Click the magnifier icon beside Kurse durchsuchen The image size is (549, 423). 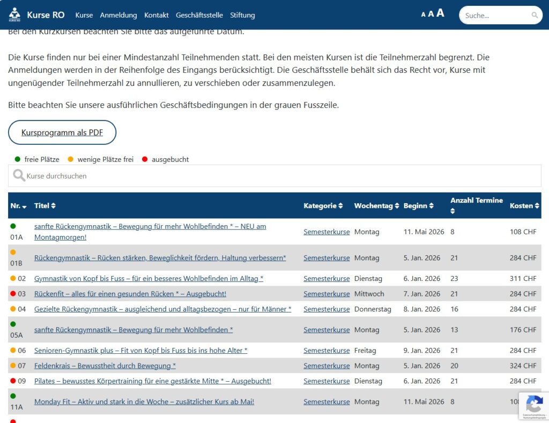pyautogui.click(x=19, y=175)
